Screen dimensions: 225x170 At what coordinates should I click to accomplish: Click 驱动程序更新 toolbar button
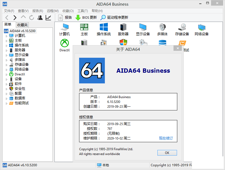click(x=114, y=18)
